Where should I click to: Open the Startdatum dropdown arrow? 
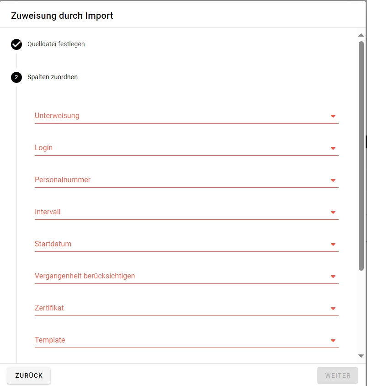click(x=333, y=245)
